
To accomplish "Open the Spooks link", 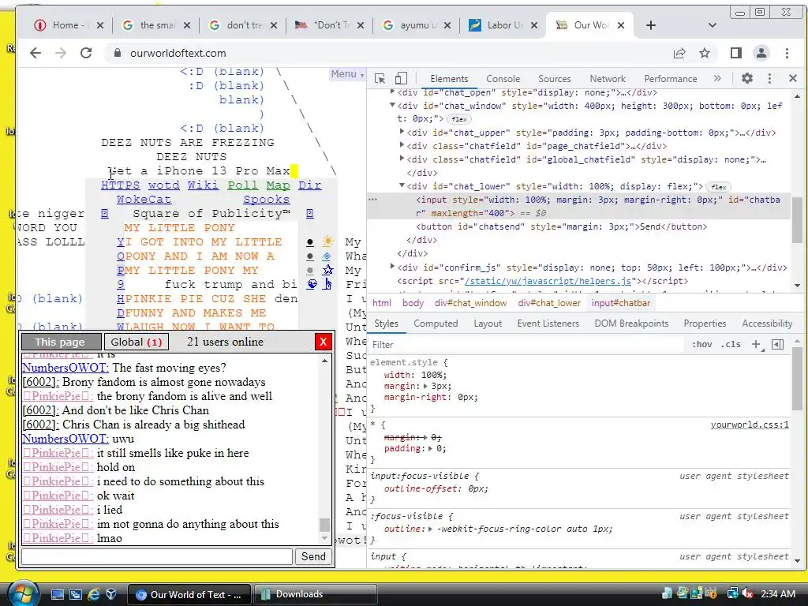I will pyautogui.click(x=267, y=200).
